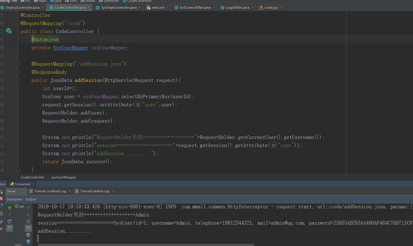Click the Tomcat Localhost Log tab icon
This screenshot has height=246, width=413.
[31, 191]
